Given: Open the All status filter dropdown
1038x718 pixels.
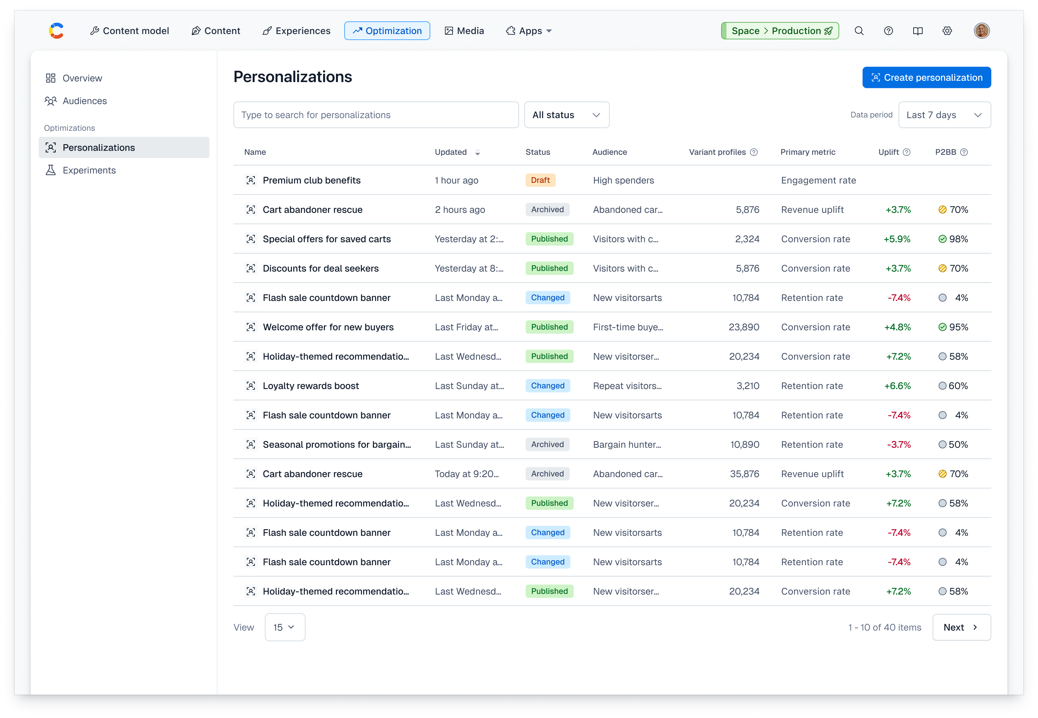Looking at the screenshot, I should [x=566, y=115].
